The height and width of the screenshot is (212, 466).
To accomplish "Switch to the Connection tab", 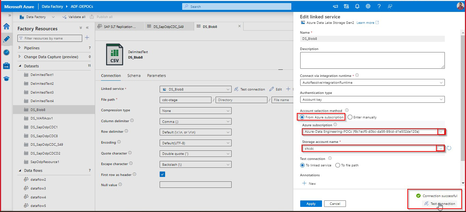I will (x=111, y=76).
